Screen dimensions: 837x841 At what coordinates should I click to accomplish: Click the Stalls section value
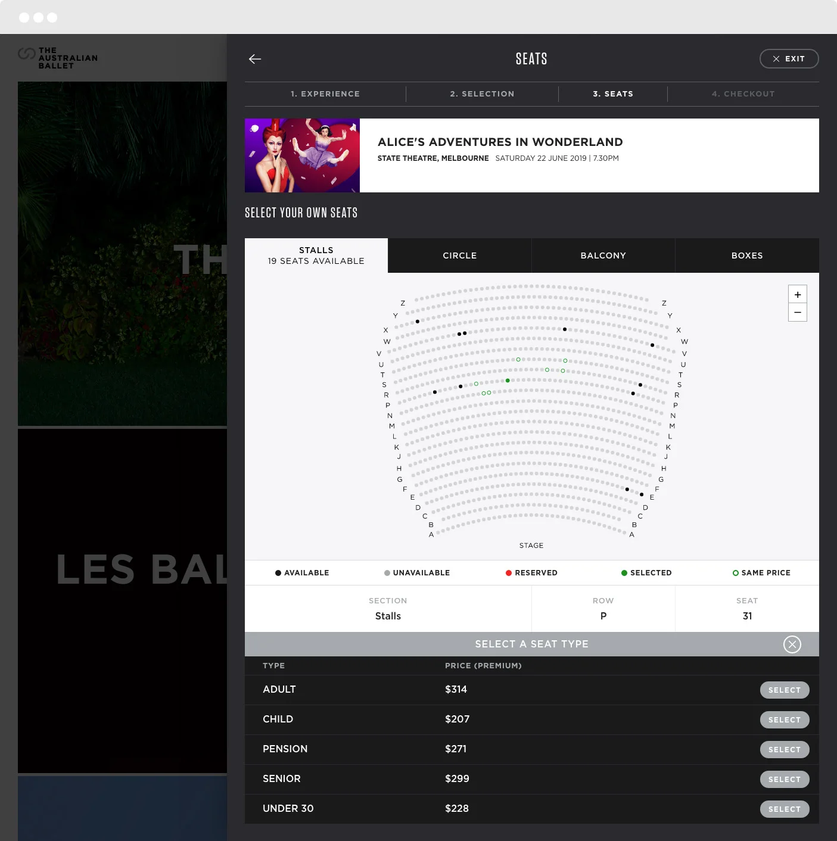[x=388, y=616]
